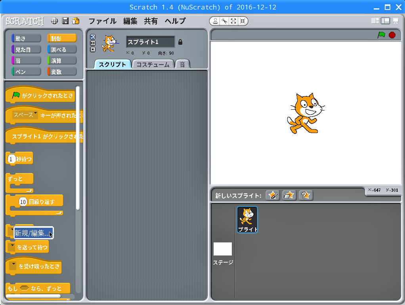This screenshot has height=305, width=405.
Task: Click the red stop sign button
Action: [x=392, y=35]
